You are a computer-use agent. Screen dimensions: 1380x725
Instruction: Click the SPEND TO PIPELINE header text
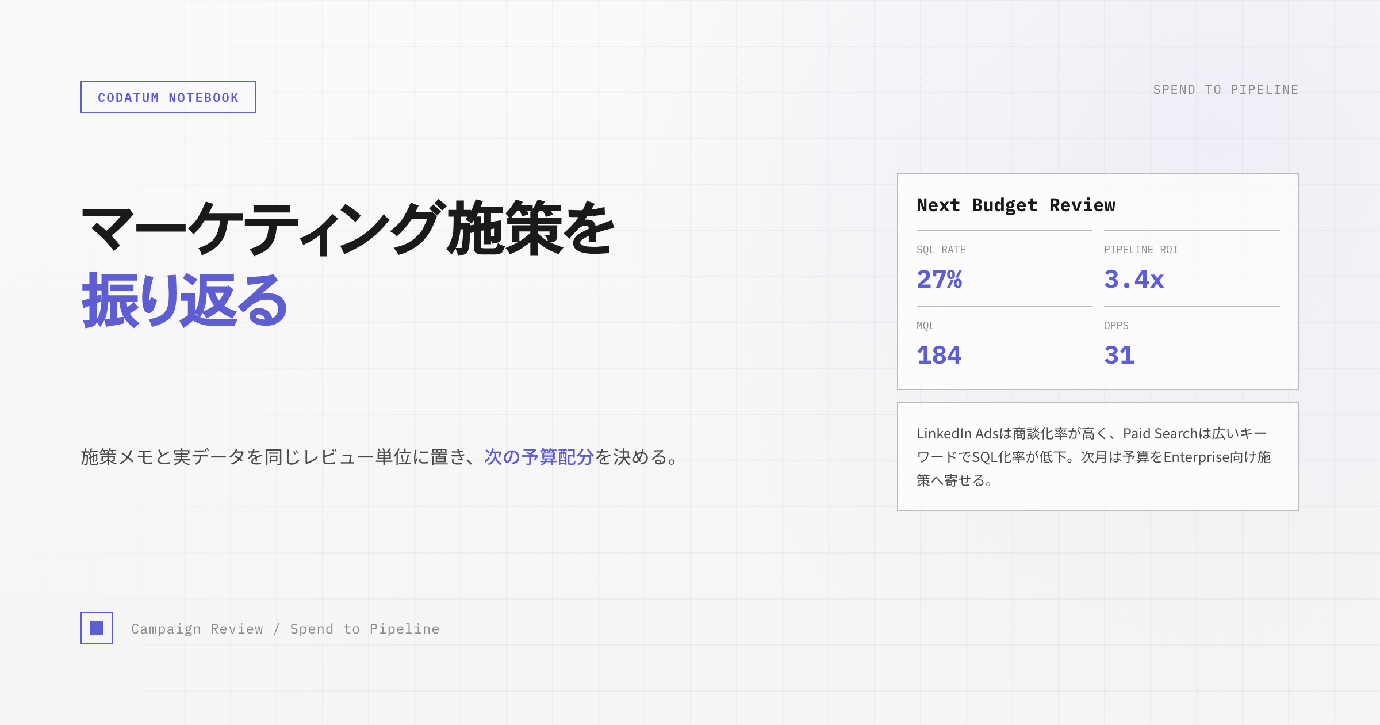point(1226,90)
